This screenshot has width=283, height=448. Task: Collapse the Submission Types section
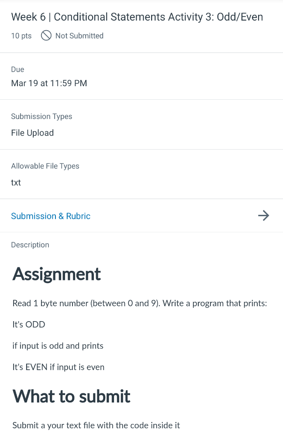pos(41,116)
